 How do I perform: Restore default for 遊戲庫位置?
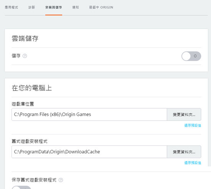tap(193, 125)
